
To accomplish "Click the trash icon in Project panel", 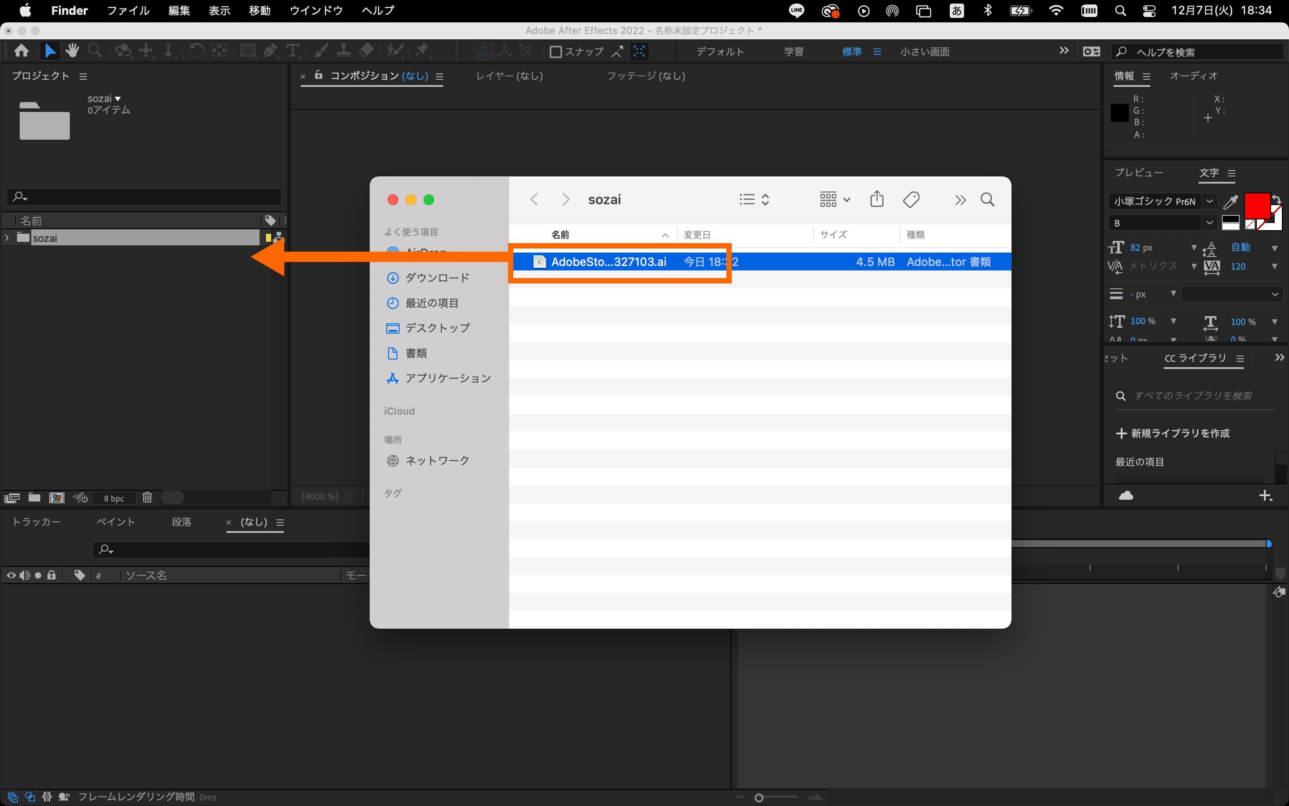I will click(x=147, y=497).
